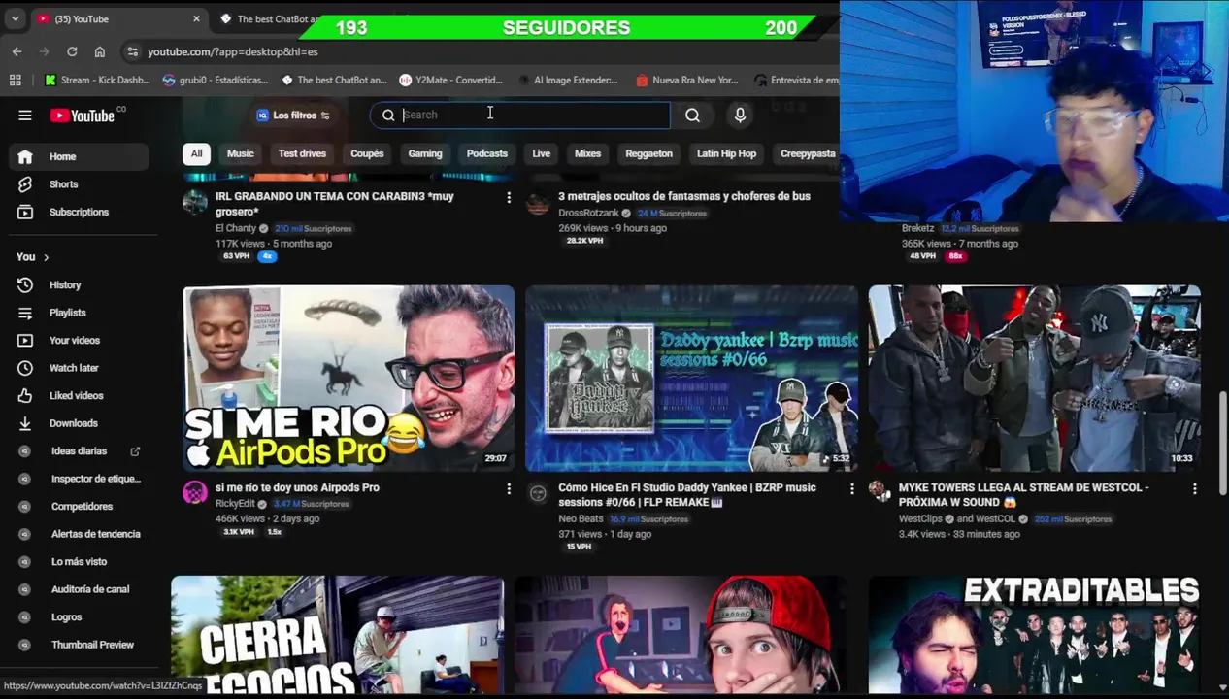Open Your videos in sidebar
This screenshot has width=1229, height=699.
tap(80, 341)
